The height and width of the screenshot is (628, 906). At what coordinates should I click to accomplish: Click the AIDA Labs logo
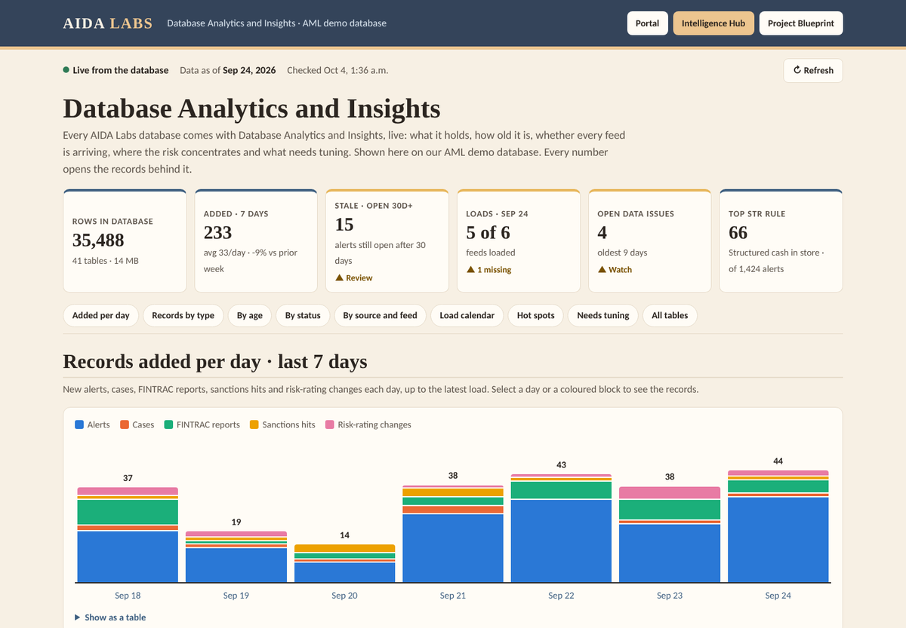tap(109, 23)
